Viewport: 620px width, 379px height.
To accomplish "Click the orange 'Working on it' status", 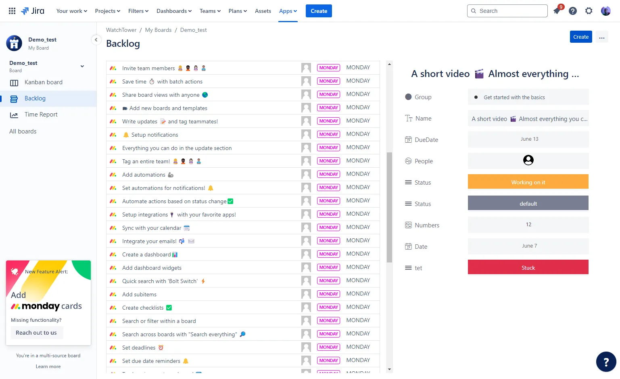I will tap(528, 181).
